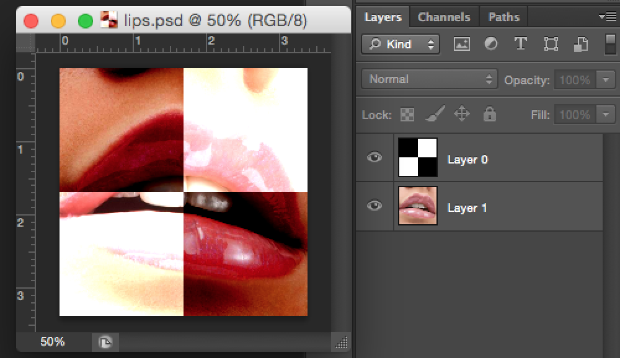The height and width of the screenshot is (358, 620).
Task: Click the lock all padlock icon
Action: click(489, 115)
